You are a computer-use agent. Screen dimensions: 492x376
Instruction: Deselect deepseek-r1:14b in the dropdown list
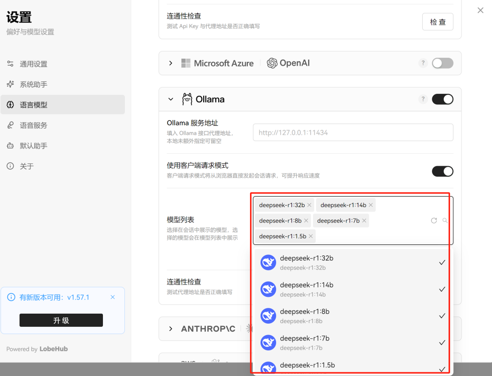point(354,289)
